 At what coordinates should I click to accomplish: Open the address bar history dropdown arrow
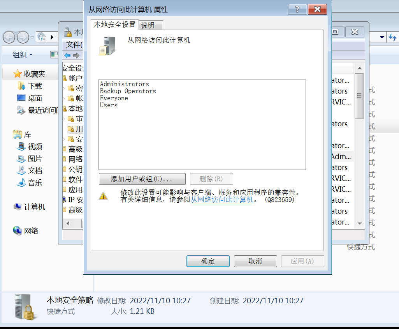[382, 37]
